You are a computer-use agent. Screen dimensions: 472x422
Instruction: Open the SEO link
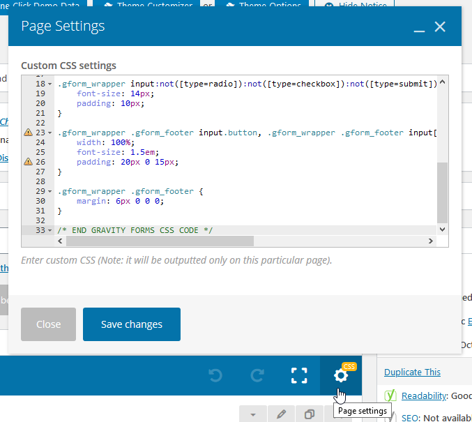(x=410, y=418)
